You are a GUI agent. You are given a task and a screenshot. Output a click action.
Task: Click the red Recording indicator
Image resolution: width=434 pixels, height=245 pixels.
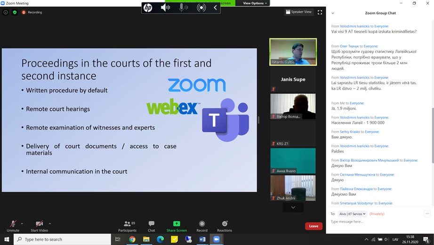click(x=32, y=12)
